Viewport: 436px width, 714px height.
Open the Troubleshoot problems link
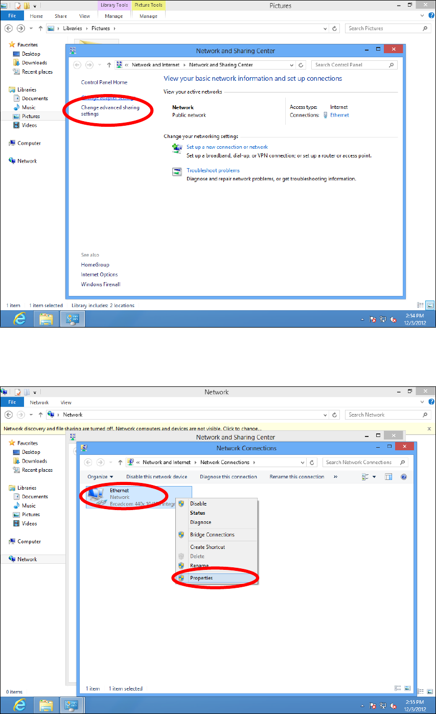(x=213, y=170)
